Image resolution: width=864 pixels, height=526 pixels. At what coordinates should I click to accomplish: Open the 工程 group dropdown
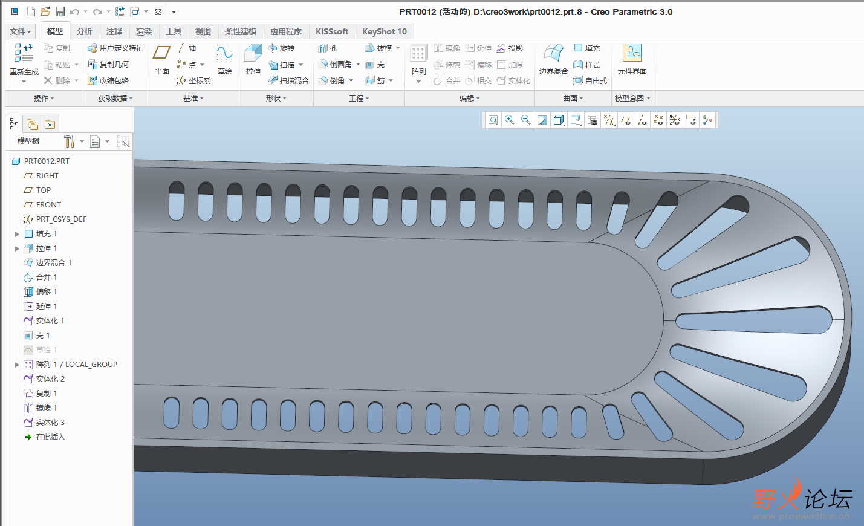(359, 98)
